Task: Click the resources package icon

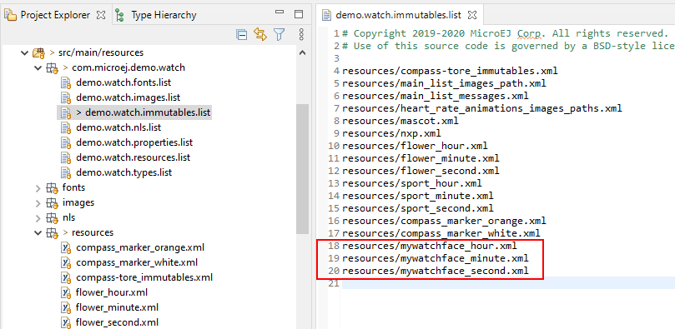Action: 52,233
